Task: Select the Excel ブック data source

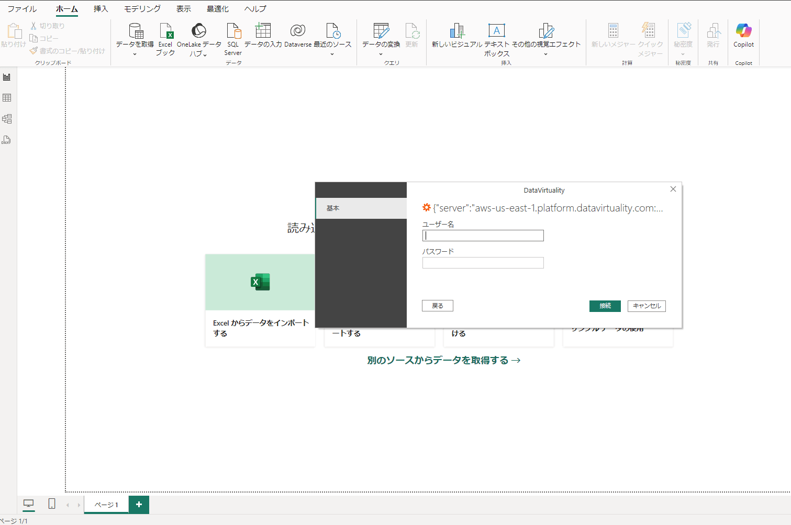Action: point(165,37)
